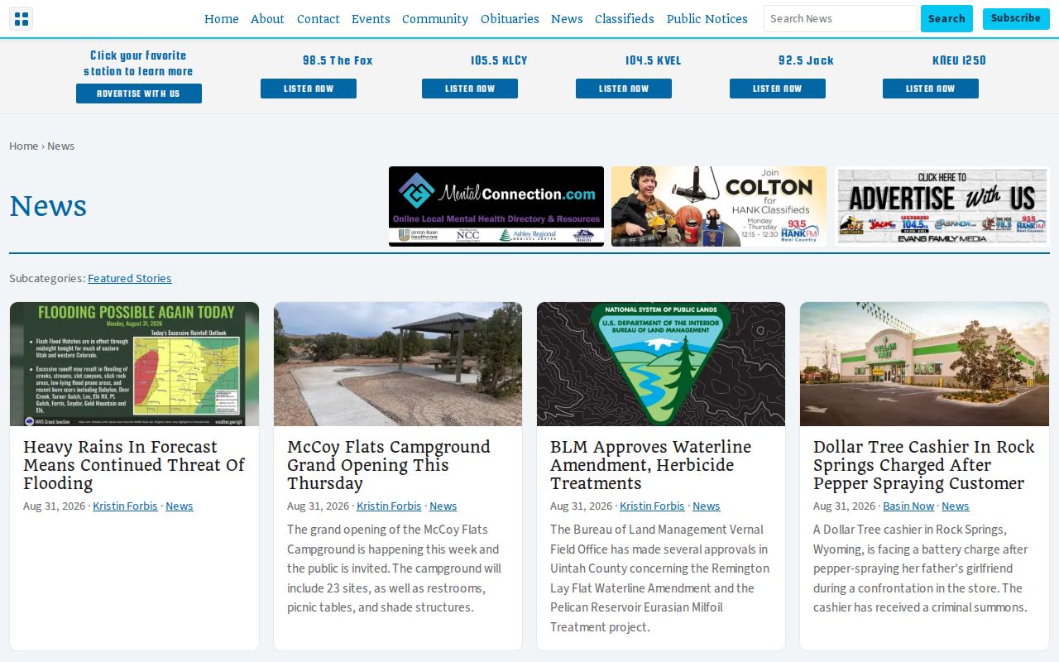This screenshot has height=662, width=1059.
Task: Click Advertise With Us button
Action: point(139,94)
